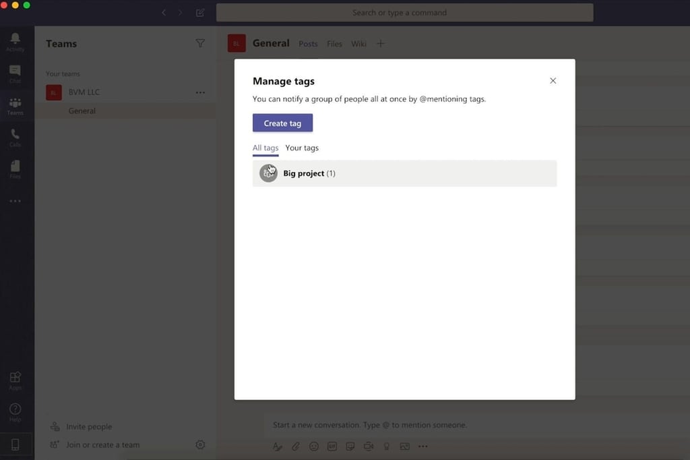Open the GIF picker icon

pyautogui.click(x=332, y=447)
